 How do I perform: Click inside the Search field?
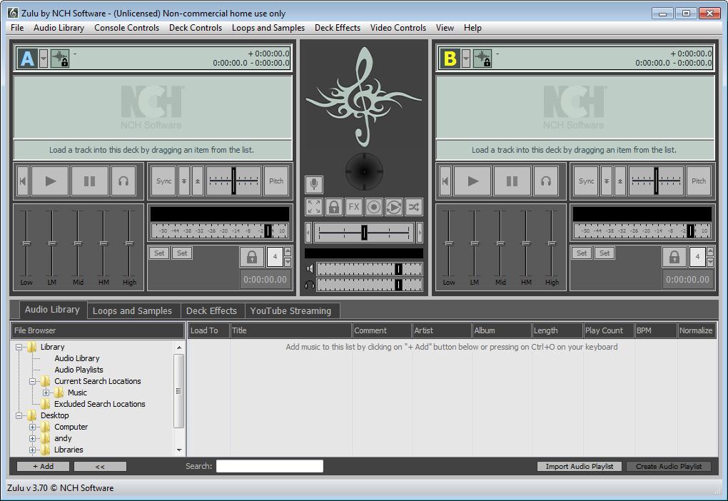pos(270,466)
